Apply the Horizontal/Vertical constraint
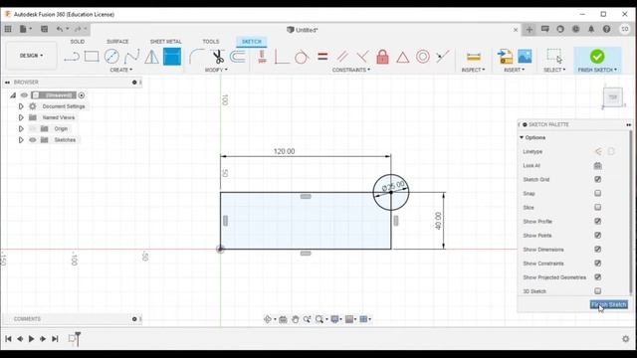637x358 pixels. tap(262, 57)
